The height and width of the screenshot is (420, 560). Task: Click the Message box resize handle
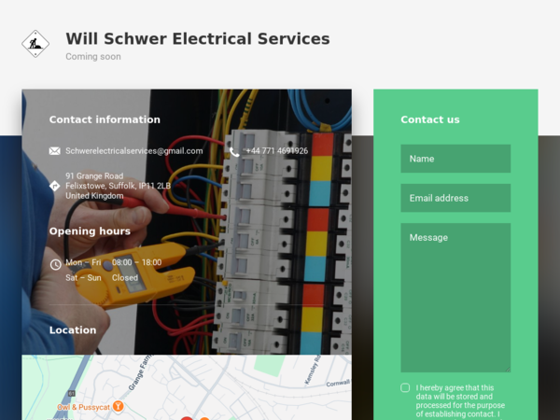pyautogui.click(x=508, y=370)
